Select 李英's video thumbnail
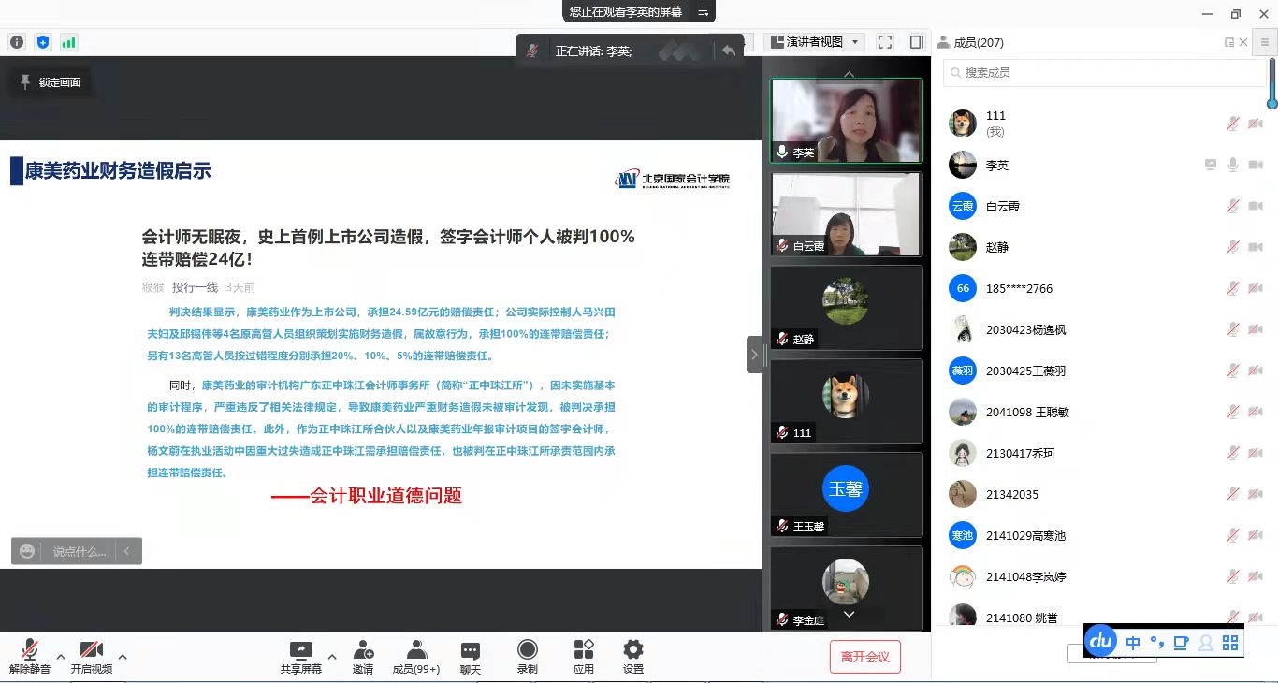 (x=846, y=120)
